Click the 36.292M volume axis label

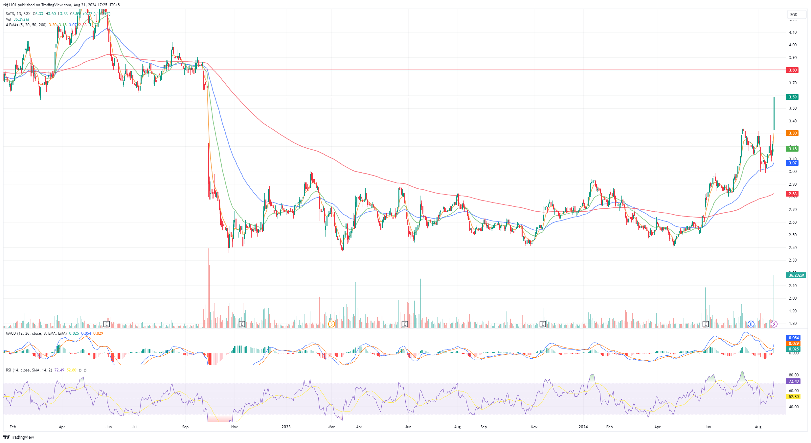pyautogui.click(x=796, y=275)
